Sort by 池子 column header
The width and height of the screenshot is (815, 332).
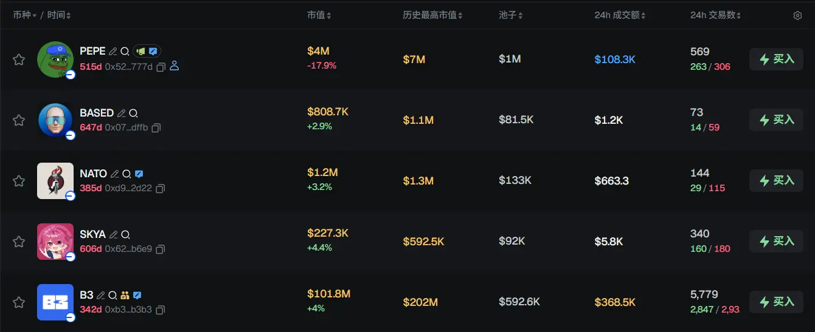click(510, 15)
